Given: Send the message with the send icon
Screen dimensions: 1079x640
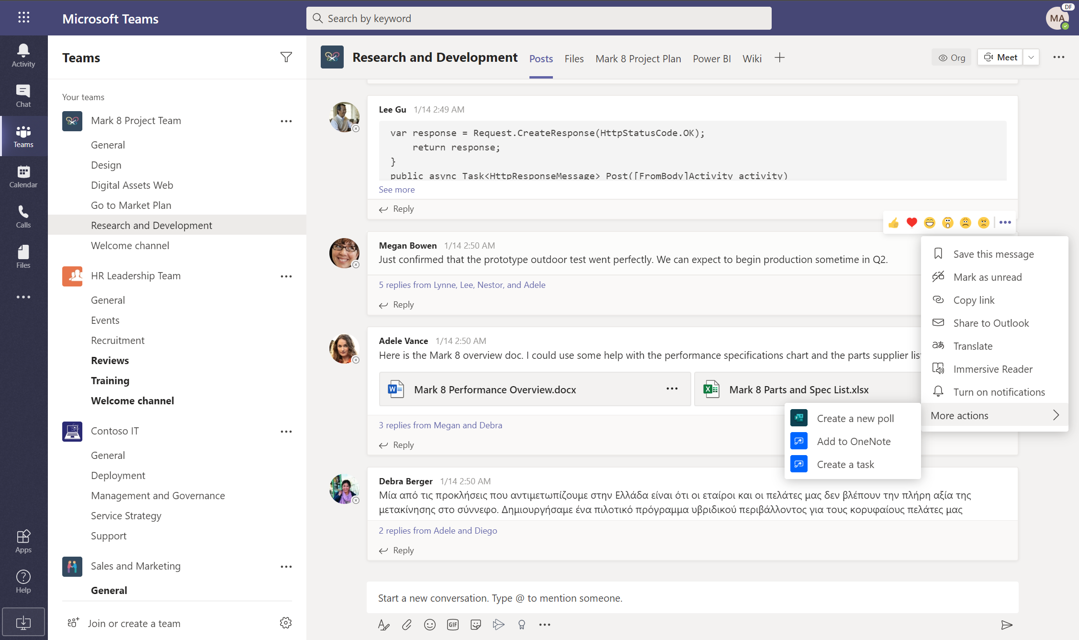Looking at the screenshot, I should coord(1007,625).
